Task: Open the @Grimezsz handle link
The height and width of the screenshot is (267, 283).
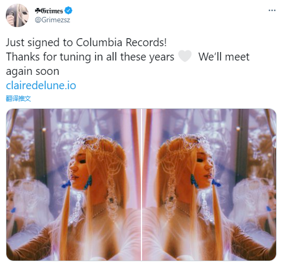Action: (52, 20)
